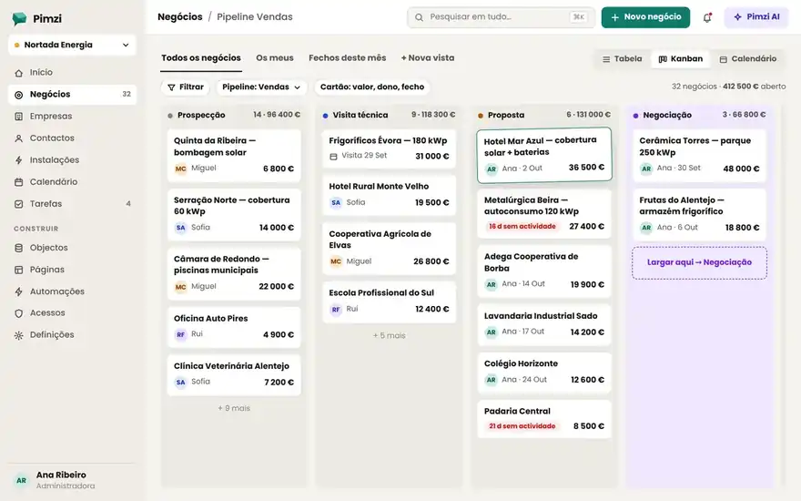
Task: Click the Novo negócio button
Action: 645,17
